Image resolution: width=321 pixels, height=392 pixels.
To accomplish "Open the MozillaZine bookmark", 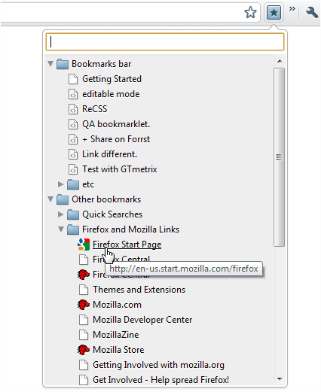I will point(115,335).
